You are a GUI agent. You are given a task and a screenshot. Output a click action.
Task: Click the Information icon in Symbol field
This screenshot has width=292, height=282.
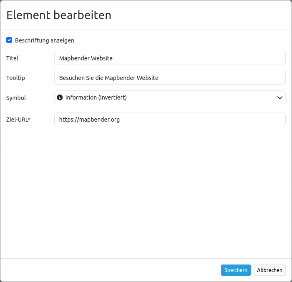(60, 97)
